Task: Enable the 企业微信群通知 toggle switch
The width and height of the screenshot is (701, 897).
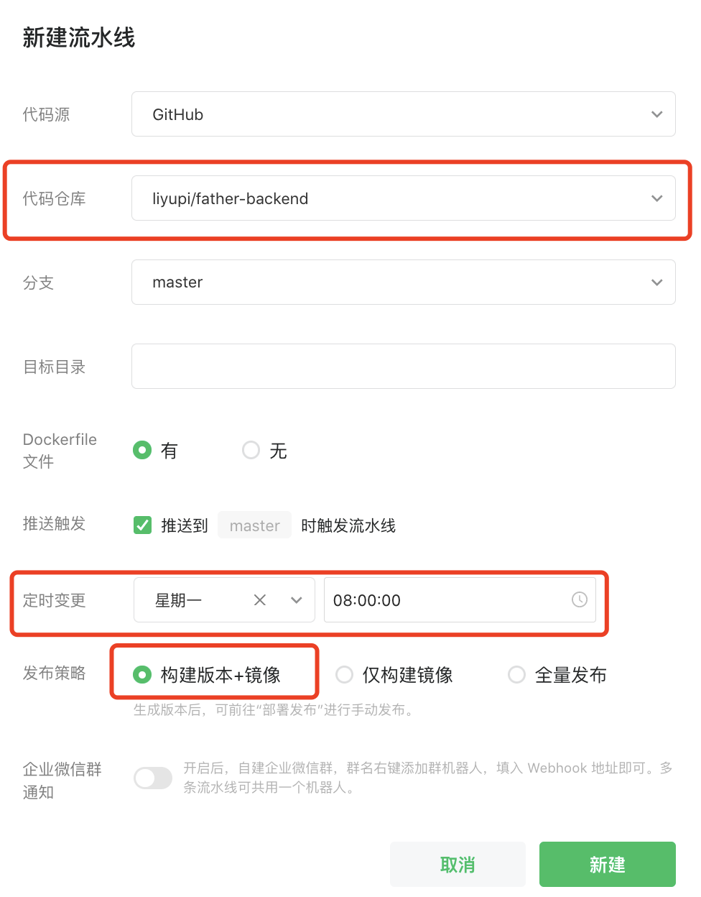Action: 153,778
